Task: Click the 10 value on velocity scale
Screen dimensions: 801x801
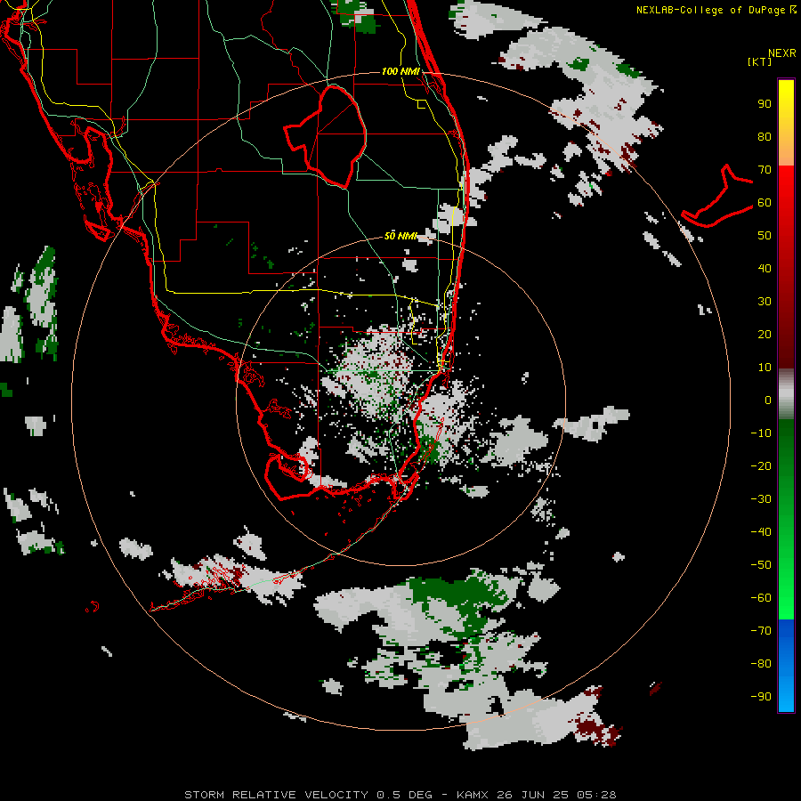Action: pos(765,368)
